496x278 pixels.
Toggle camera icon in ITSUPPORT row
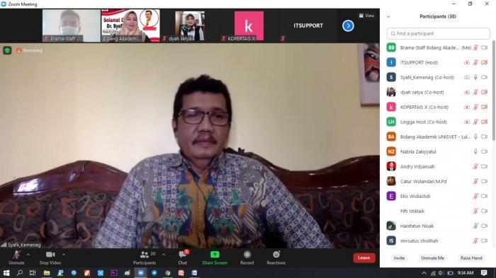484,62
